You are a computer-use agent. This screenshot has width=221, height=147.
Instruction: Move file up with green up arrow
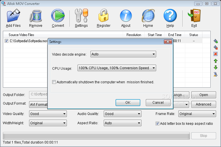(x=216, y=61)
